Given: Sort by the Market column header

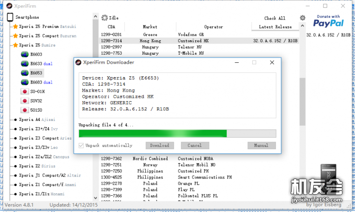Looking at the screenshot, I should [x=150, y=27].
